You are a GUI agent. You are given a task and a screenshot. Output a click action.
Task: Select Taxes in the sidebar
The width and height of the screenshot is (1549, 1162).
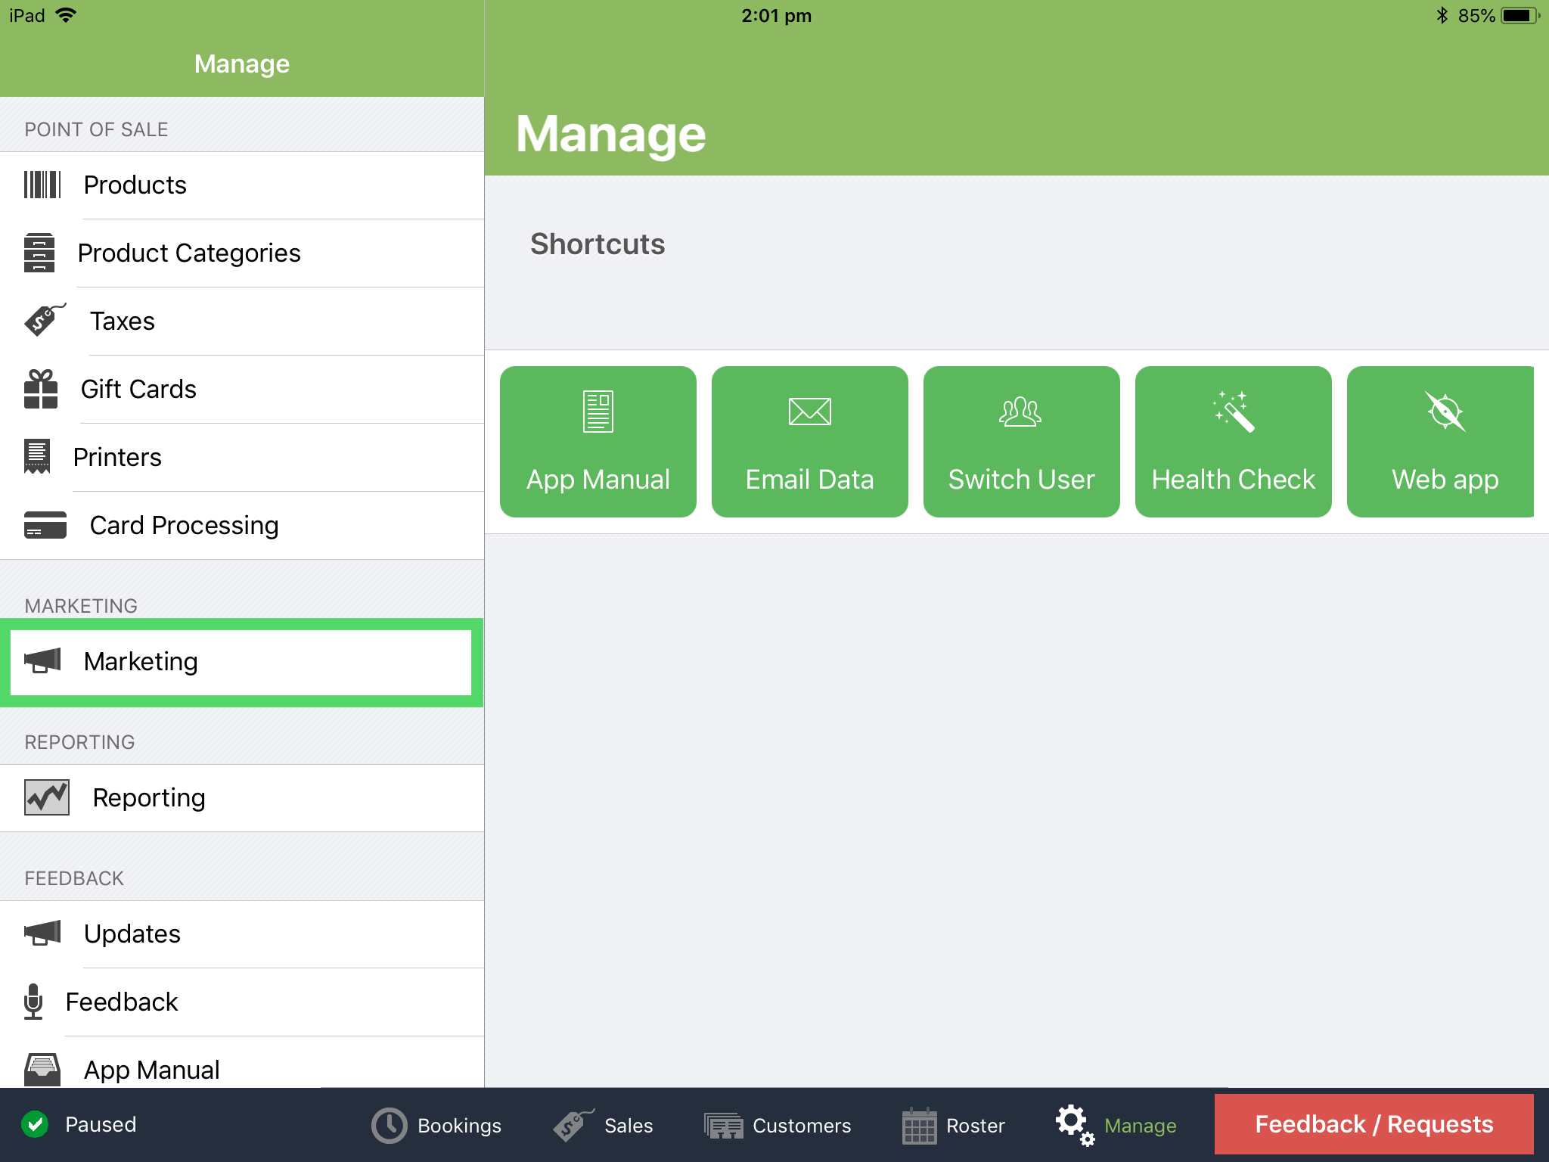[242, 322]
